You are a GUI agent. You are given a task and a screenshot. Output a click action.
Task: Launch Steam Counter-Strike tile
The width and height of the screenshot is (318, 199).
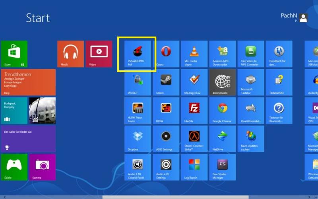tap(194, 139)
